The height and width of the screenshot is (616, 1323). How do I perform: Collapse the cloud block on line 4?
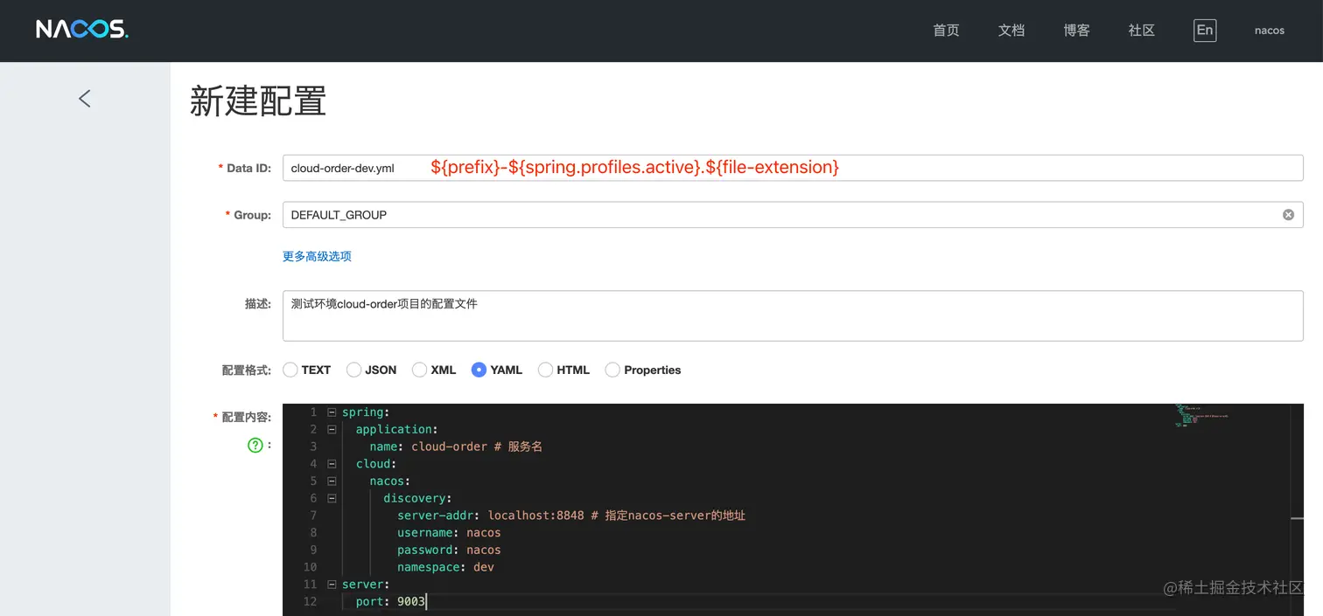pos(332,463)
